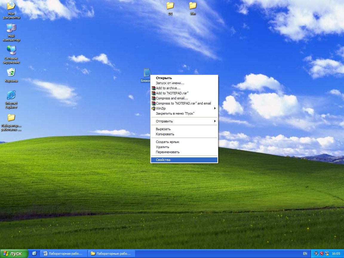The image size is (344, 258).
Task: Choose Вырезать in the context menu
Action: 184,129
